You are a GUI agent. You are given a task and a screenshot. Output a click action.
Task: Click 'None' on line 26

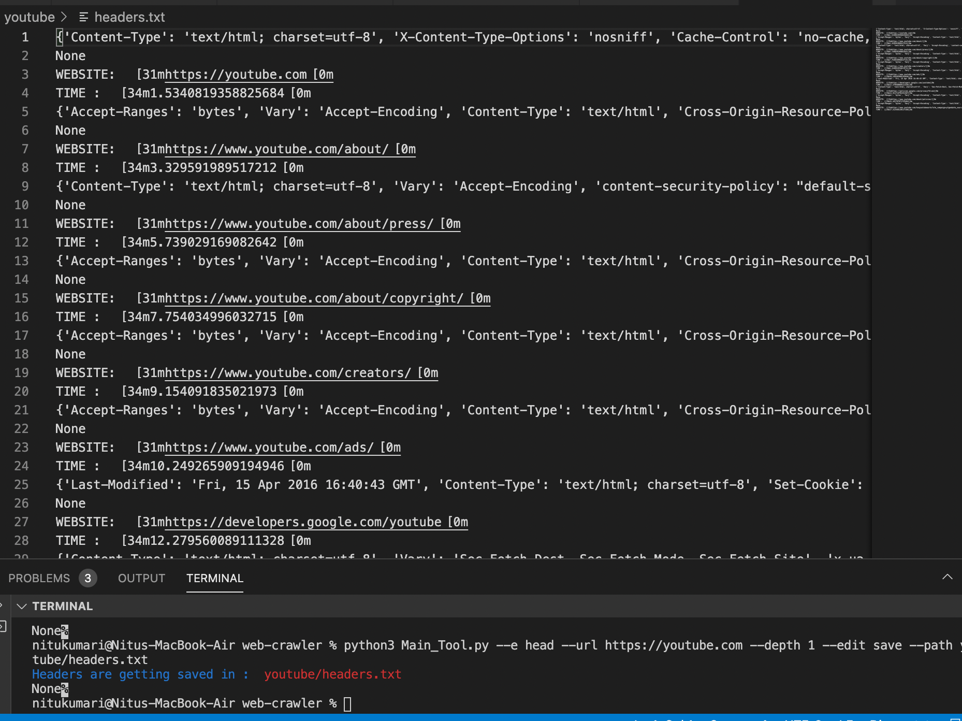click(70, 503)
